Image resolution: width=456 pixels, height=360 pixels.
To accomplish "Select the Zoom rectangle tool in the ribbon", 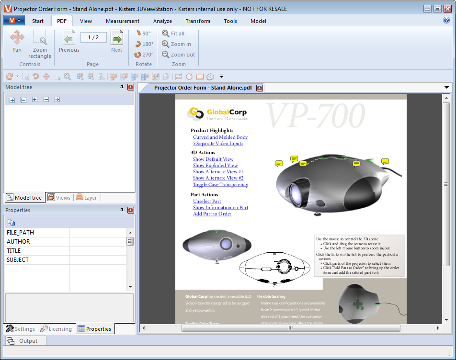I will 40,44.
